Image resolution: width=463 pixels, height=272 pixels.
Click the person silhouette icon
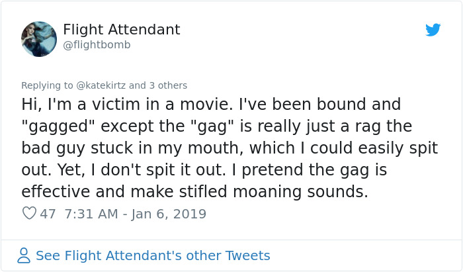[x=24, y=255]
